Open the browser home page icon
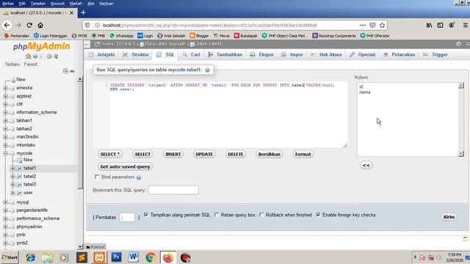 point(40,25)
